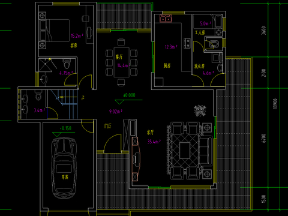Viewport: 288px width, 216px height.
Task: Click the double bed block in guest room
Action: (x=55, y=31)
